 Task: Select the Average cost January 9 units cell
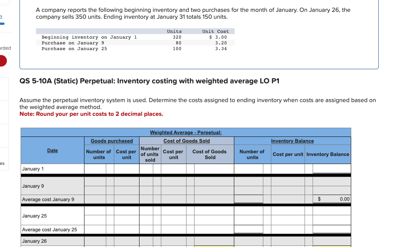click(249, 199)
